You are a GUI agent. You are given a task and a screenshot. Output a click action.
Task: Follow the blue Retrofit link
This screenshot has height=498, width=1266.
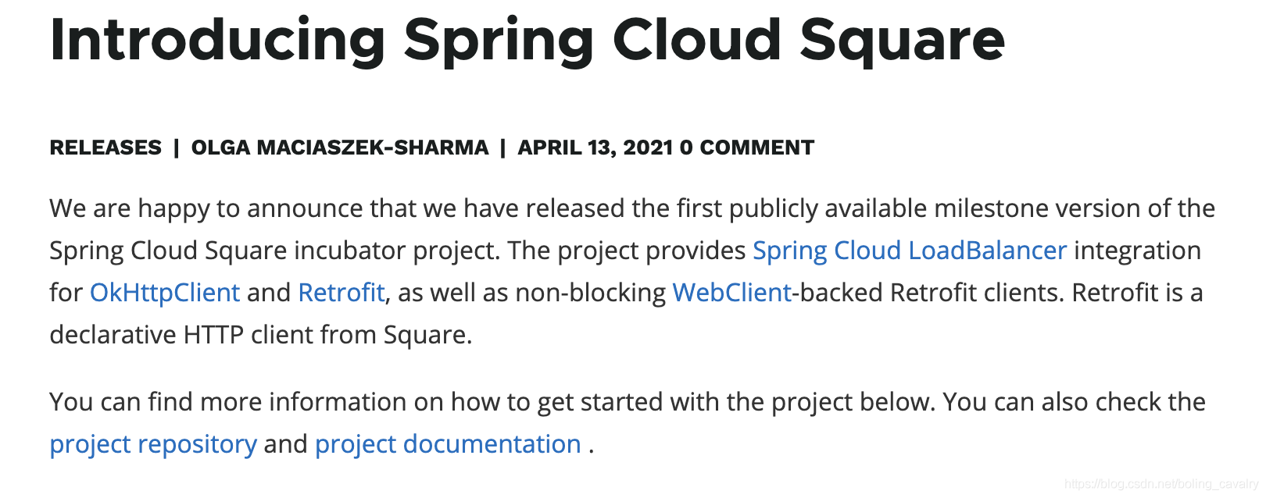[x=342, y=293]
